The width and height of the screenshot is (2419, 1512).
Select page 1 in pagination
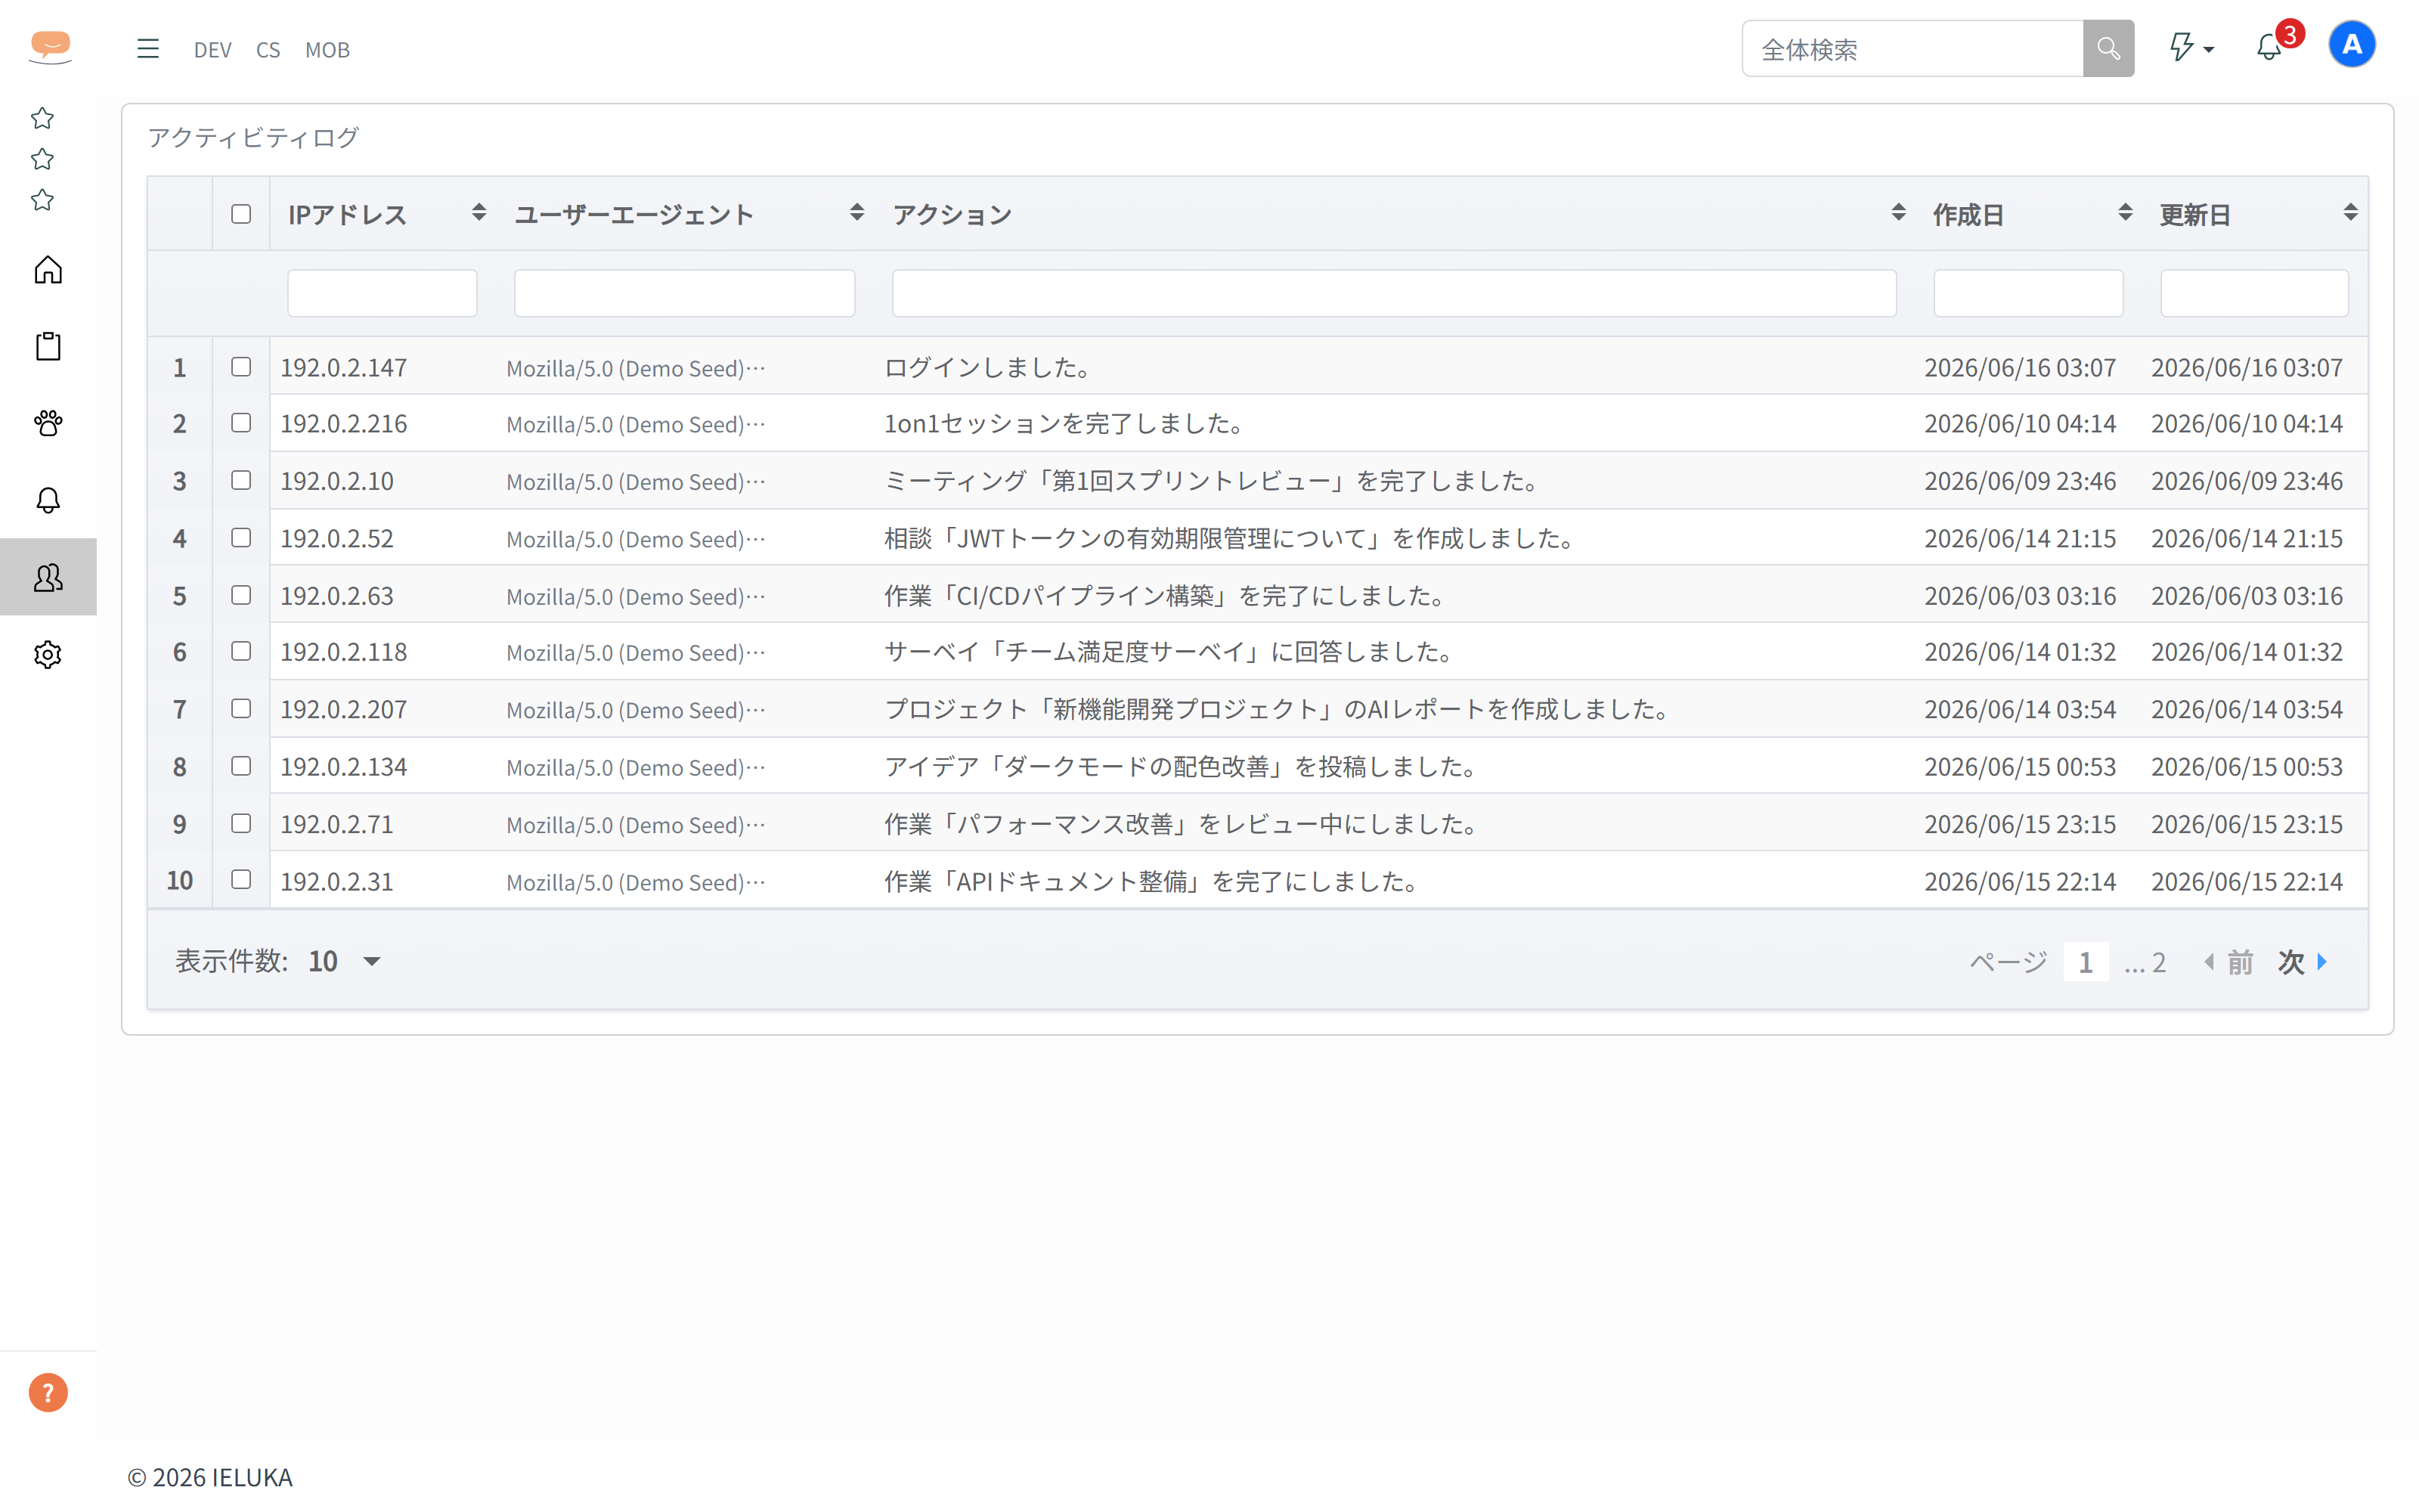[2085, 962]
